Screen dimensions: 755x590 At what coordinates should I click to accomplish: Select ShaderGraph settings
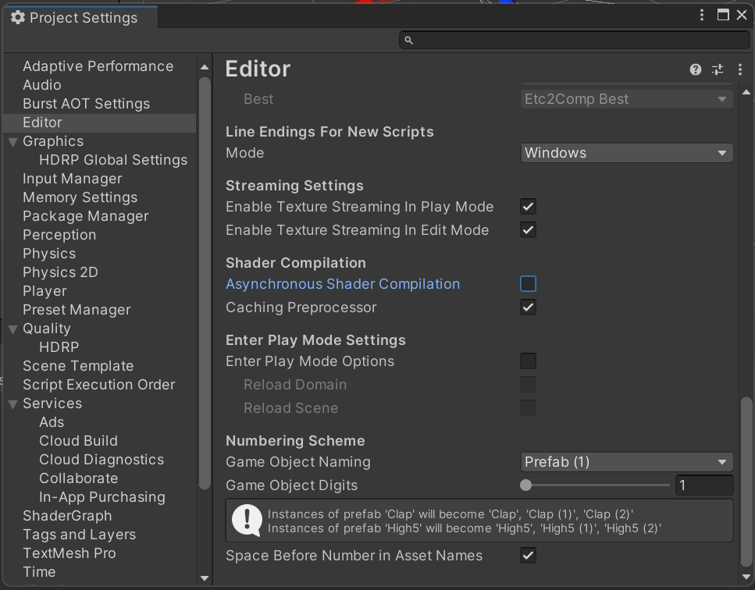pyautogui.click(x=67, y=517)
